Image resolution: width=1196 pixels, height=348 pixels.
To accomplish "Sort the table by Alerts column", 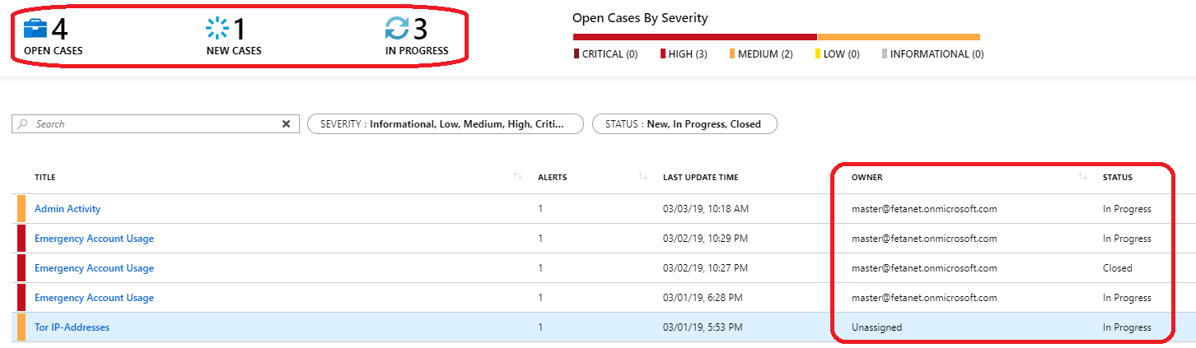I will 552,177.
